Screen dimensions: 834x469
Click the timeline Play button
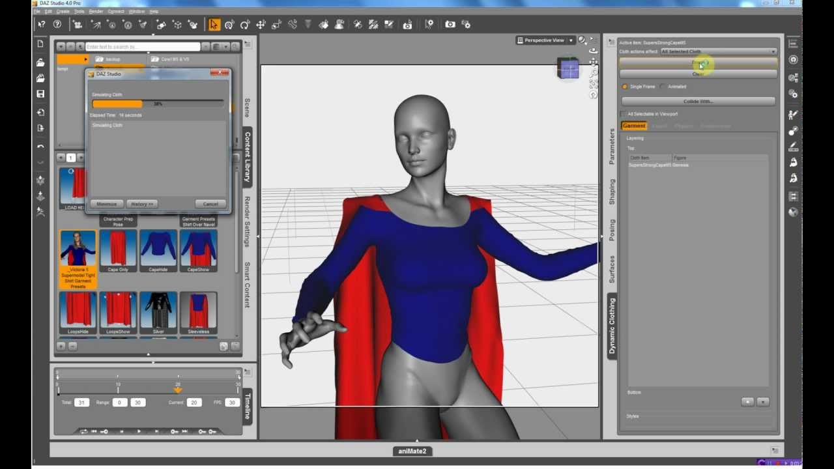click(139, 431)
